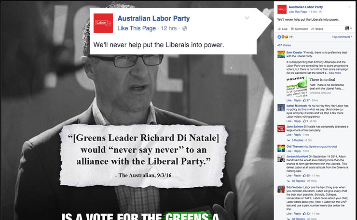The image size is (357, 220).
Task: Like the post in the sidebar
Action: (x=283, y=29)
